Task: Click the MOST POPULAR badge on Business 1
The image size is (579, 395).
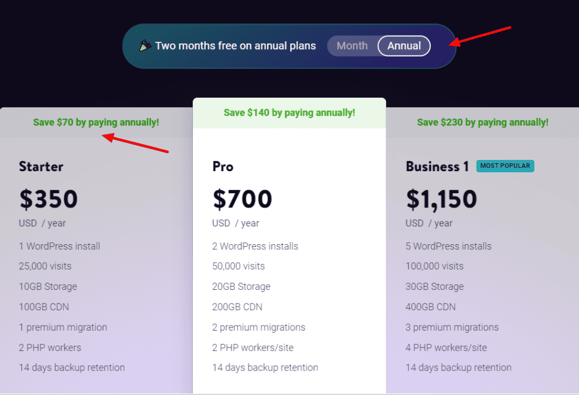Action: 505,166
